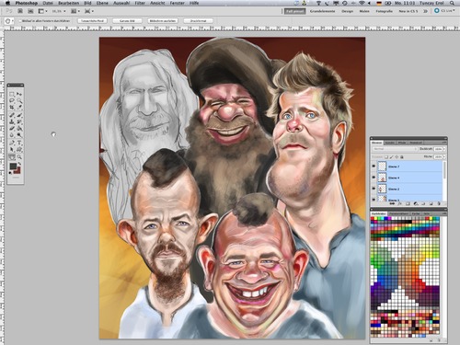This screenshot has width=460, height=345.
Task: Select the Zoom tool in toolbox
Action: (x=19, y=157)
